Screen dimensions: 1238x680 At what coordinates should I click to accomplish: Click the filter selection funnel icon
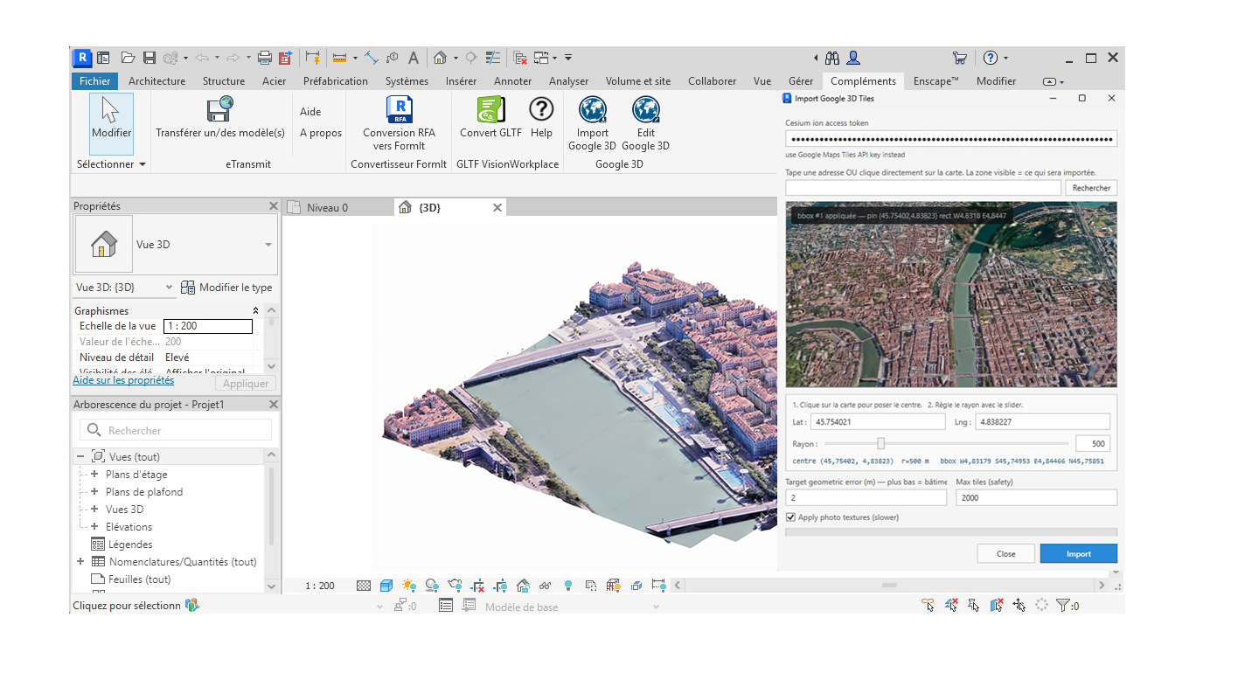[1063, 605]
